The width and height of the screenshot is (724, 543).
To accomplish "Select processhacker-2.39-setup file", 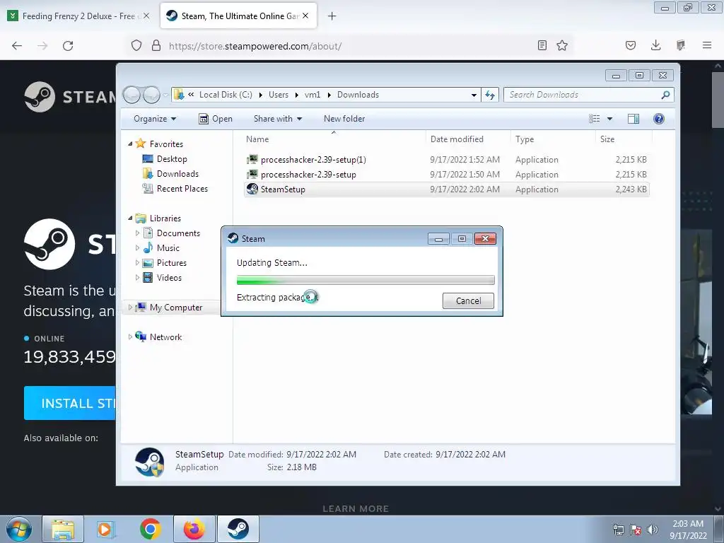I will point(447,175).
